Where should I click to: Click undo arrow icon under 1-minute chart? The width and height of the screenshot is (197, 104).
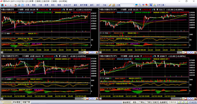coord(95,52)
